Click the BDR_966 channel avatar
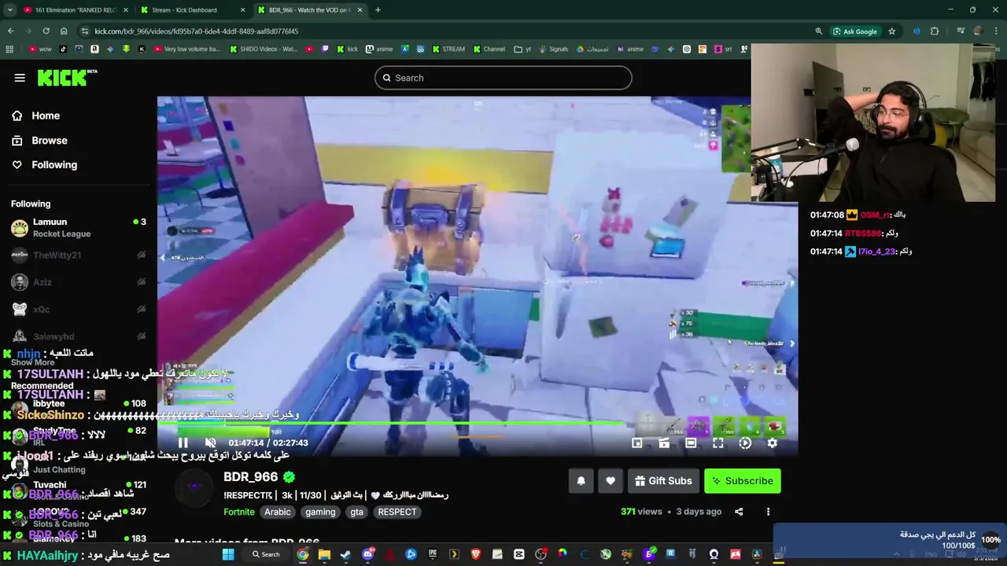1007x566 pixels. pyautogui.click(x=194, y=487)
